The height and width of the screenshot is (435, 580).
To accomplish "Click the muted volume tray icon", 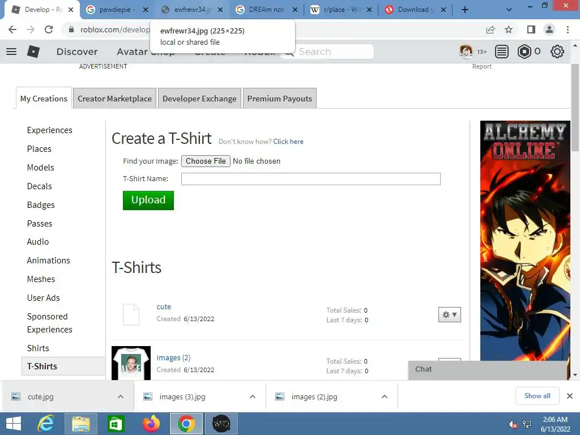I will pyautogui.click(x=513, y=424).
